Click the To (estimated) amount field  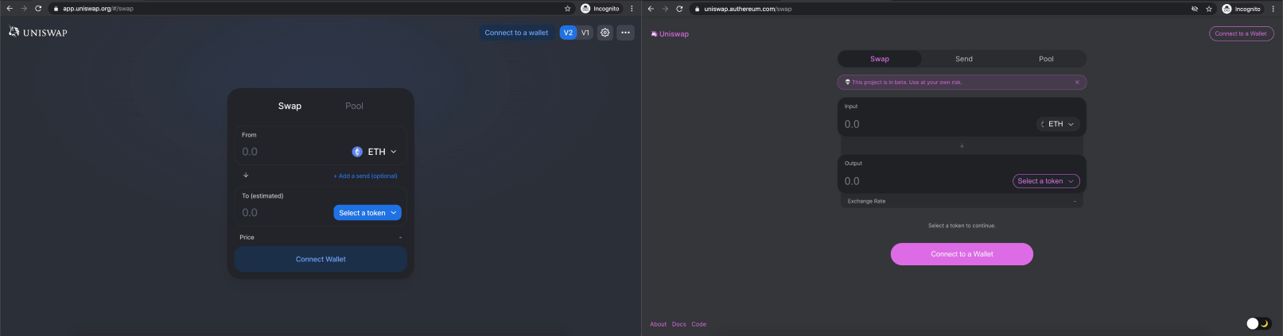click(x=285, y=213)
